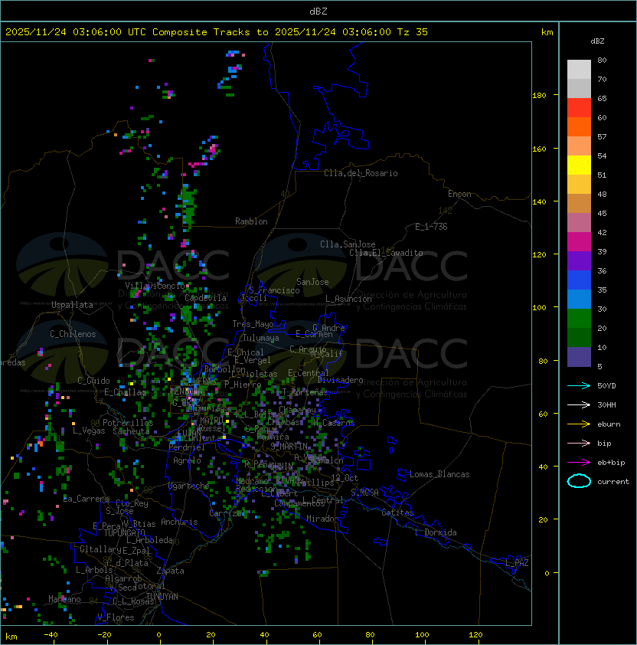Screen dimensions: 637x645
Task: Click the 'Tulumaya' map label
Action: pos(261,338)
